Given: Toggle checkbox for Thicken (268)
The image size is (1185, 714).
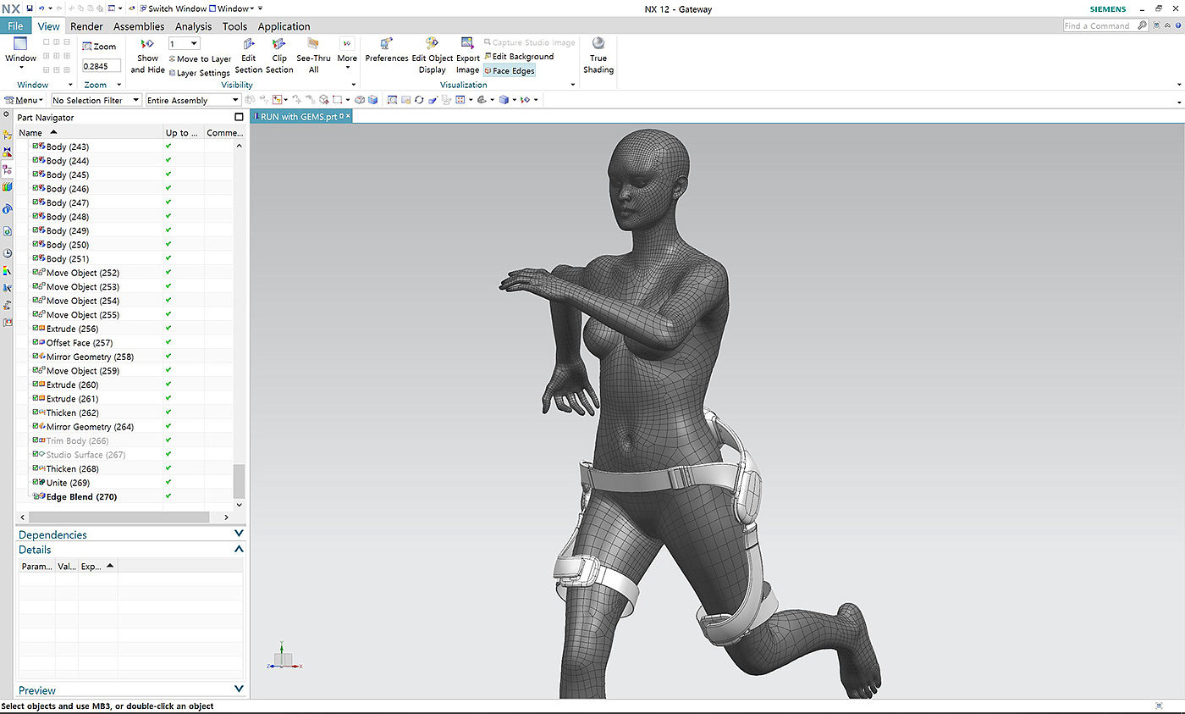Looking at the screenshot, I should tap(36, 468).
